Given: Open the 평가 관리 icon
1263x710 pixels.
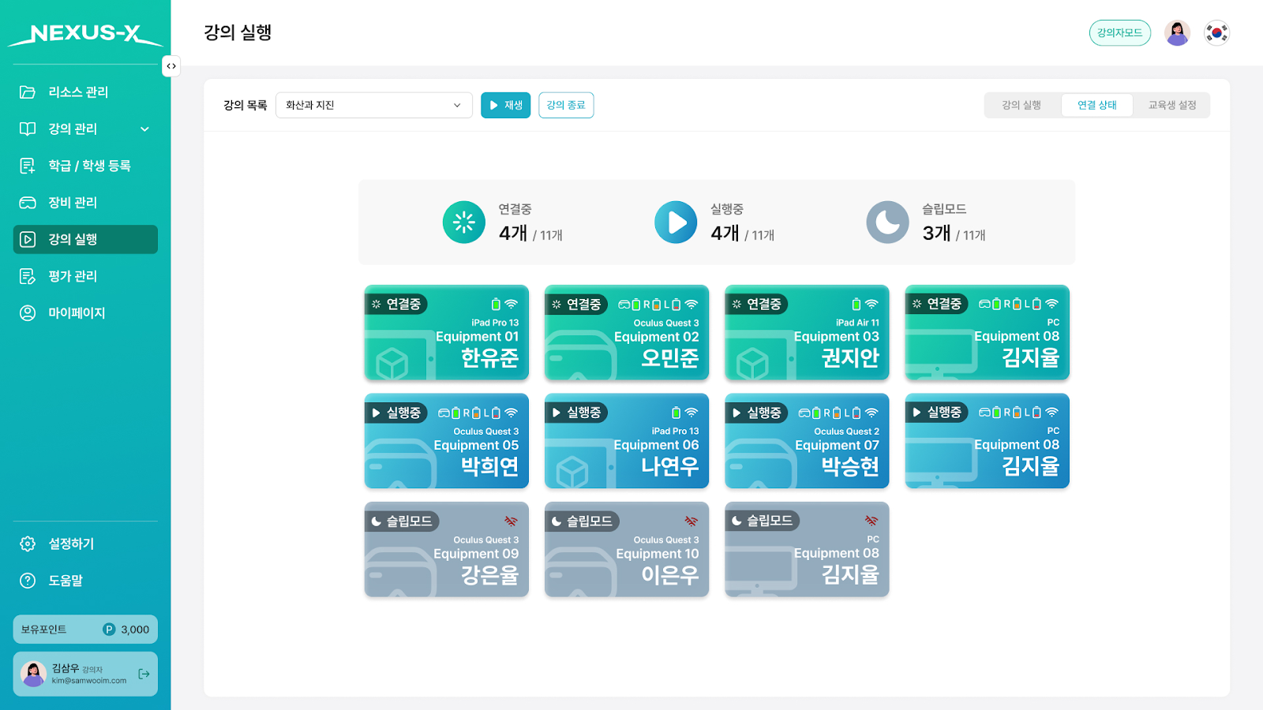Looking at the screenshot, I should 28,276.
